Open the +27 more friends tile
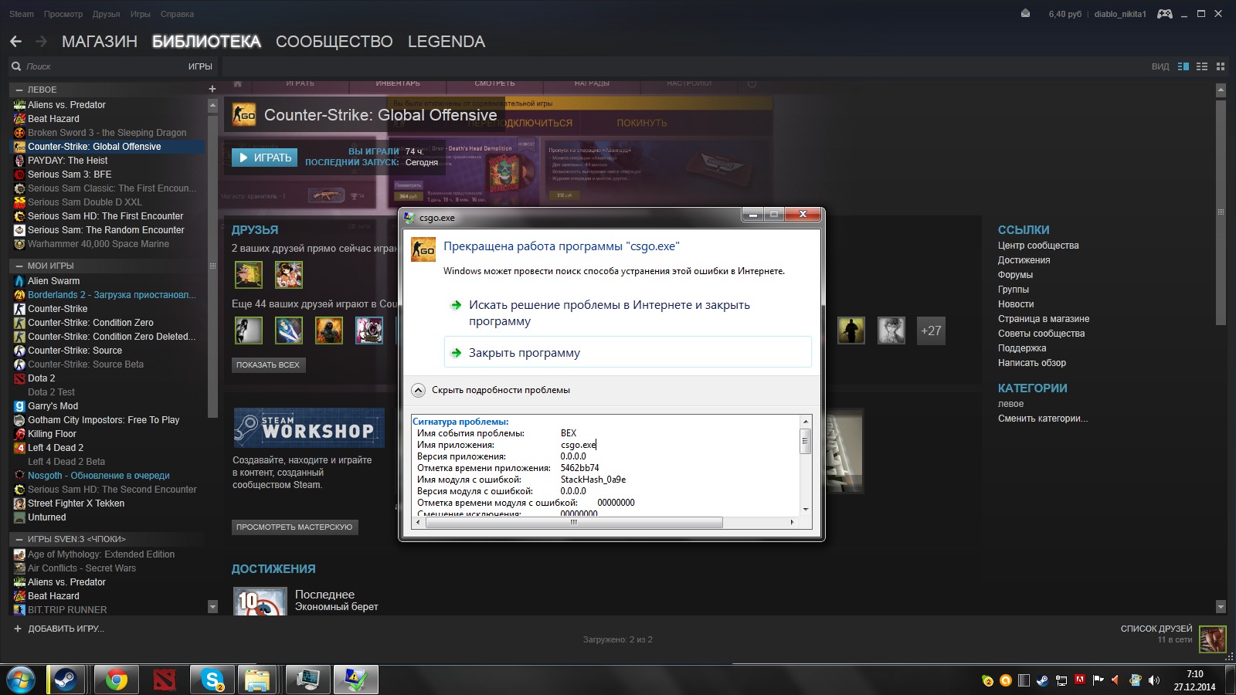Image resolution: width=1236 pixels, height=695 pixels. [931, 331]
